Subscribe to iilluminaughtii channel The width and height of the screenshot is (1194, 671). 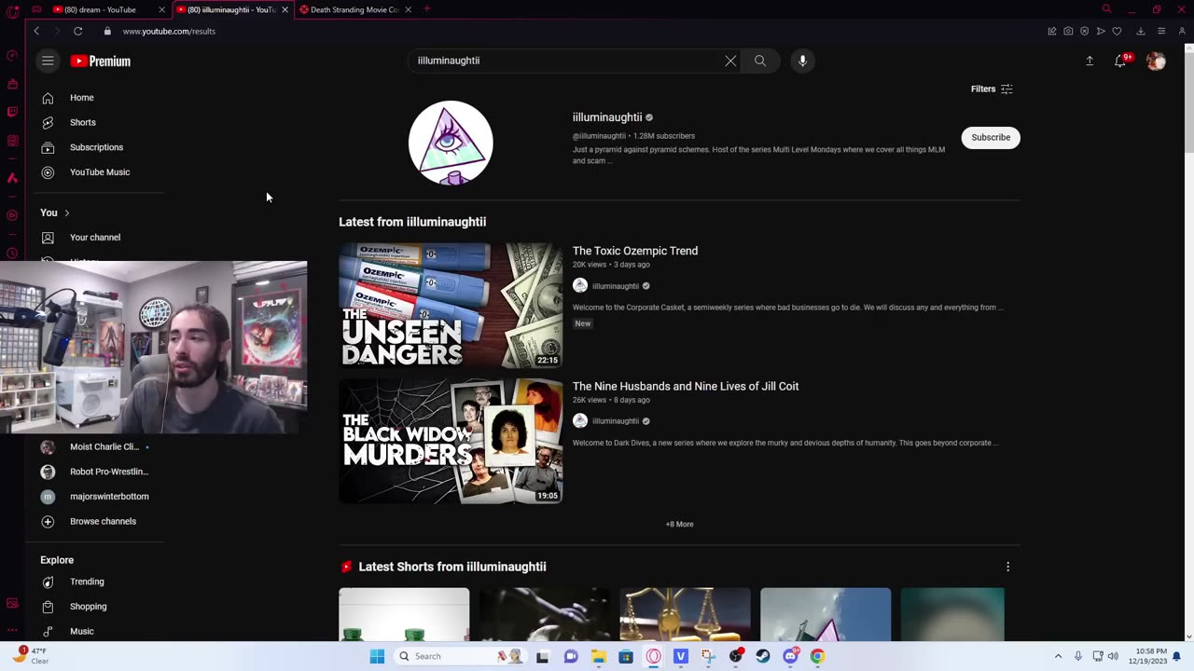(991, 137)
